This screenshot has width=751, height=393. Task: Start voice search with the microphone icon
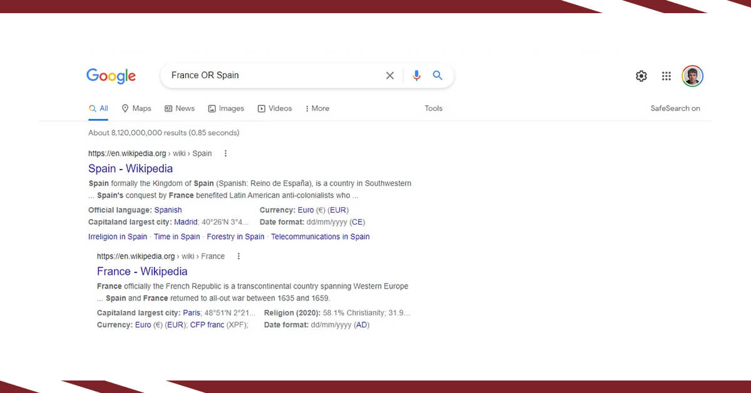tap(417, 76)
